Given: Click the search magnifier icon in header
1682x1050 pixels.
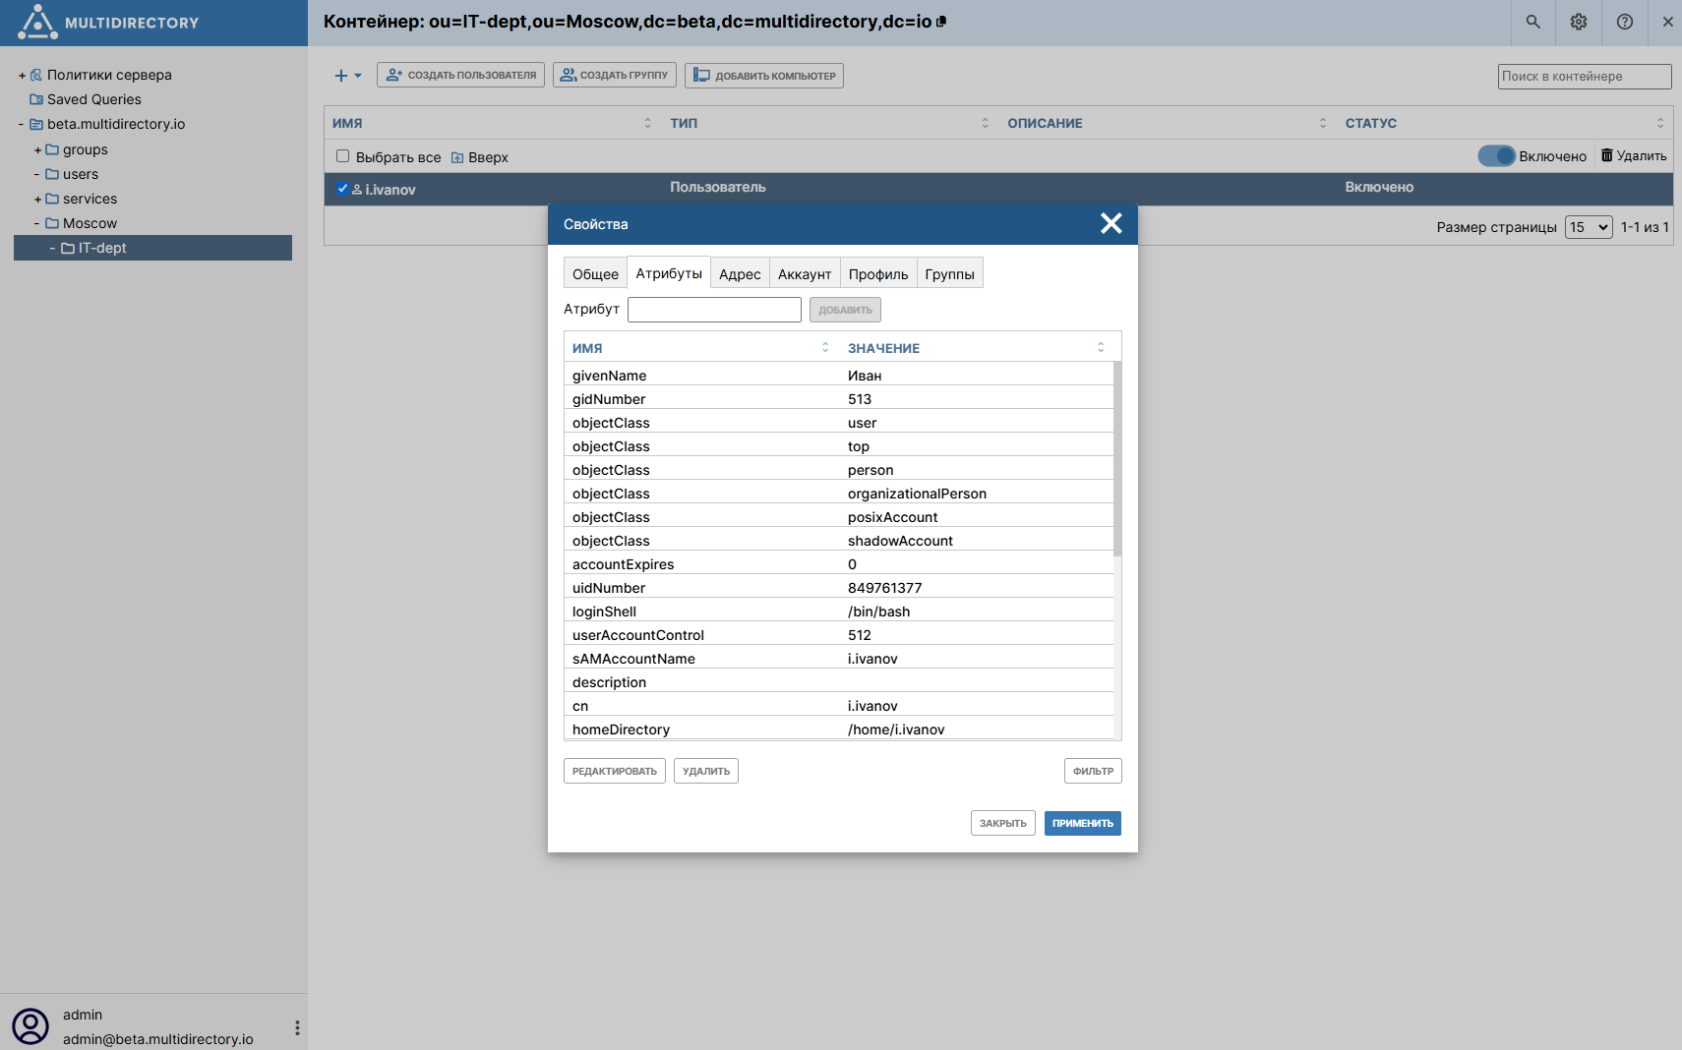Looking at the screenshot, I should [x=1532, y=22].
